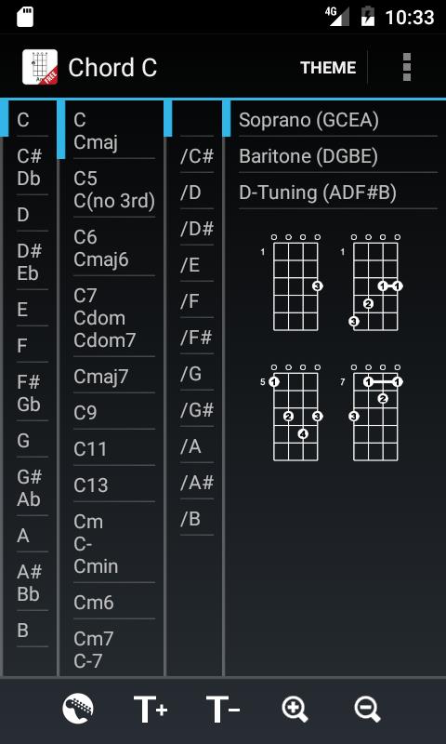Increase text size with T+ icon

point(151,710)
